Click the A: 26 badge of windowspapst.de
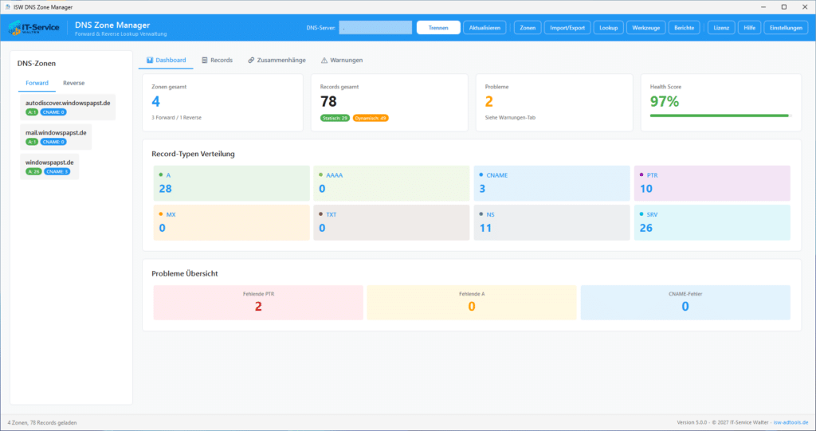 (33, 172)
